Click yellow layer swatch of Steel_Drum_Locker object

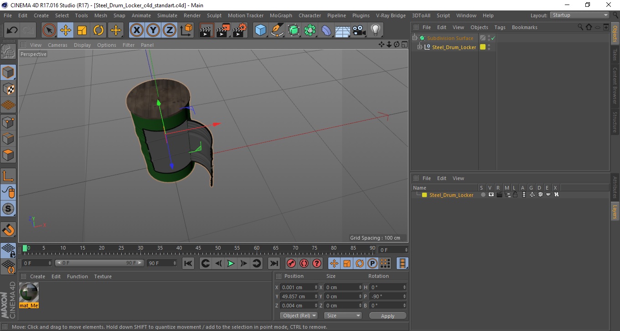(x=483, y=47)
